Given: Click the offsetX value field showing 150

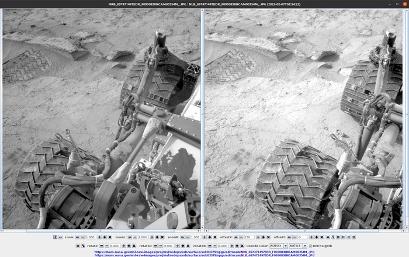Looking at the screenshot, I should click(x=249, y=237).
